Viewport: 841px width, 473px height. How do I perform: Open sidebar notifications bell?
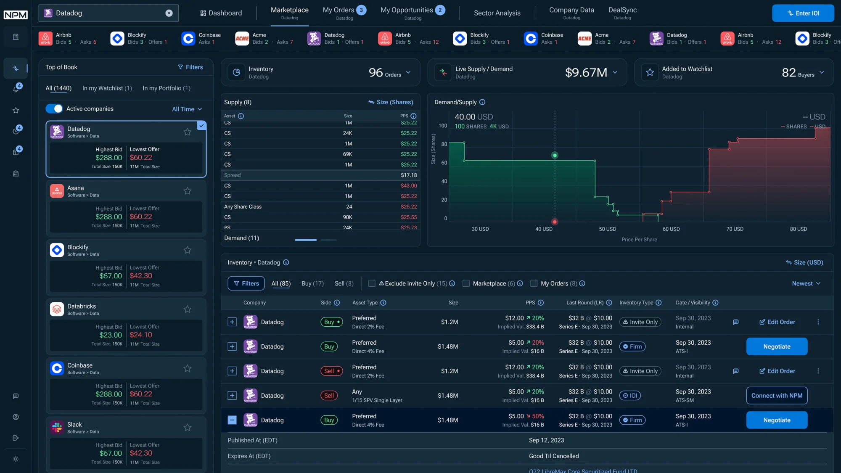[16, 89]
